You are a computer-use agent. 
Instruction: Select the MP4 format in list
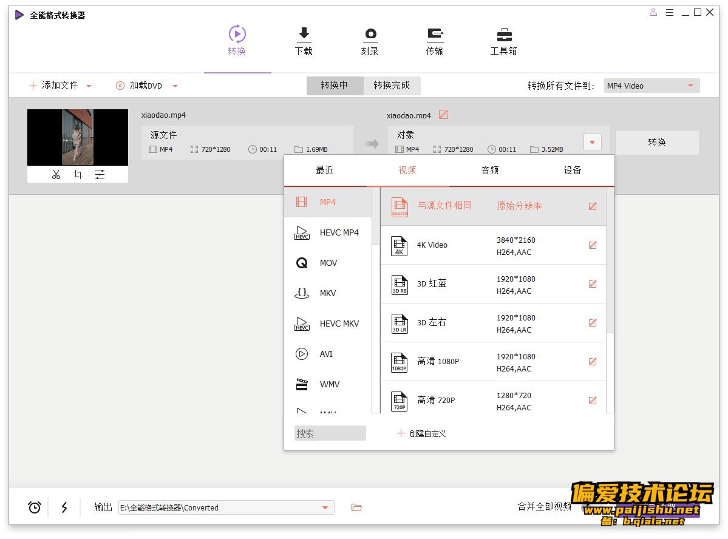(328, 202)
